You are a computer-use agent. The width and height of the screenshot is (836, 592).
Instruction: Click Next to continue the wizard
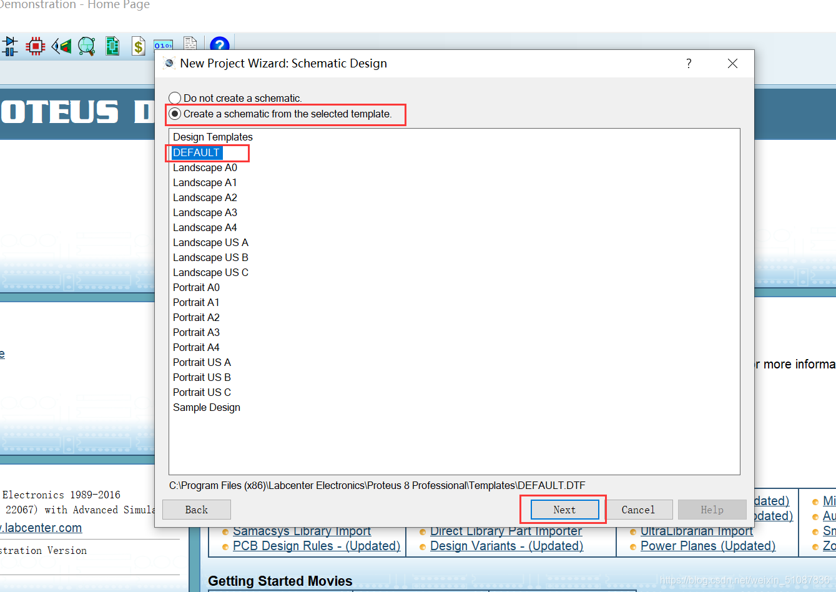tap(564, 510)
